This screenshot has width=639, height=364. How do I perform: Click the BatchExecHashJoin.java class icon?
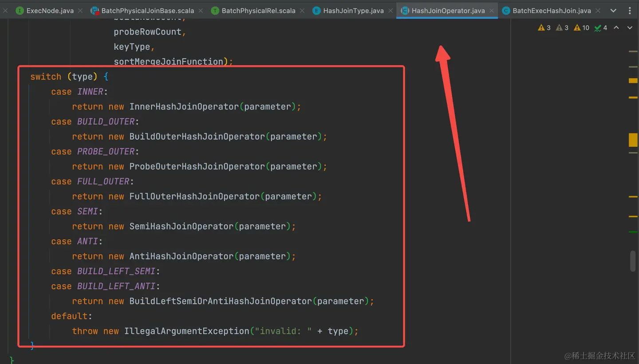click(x=506, y=11)
